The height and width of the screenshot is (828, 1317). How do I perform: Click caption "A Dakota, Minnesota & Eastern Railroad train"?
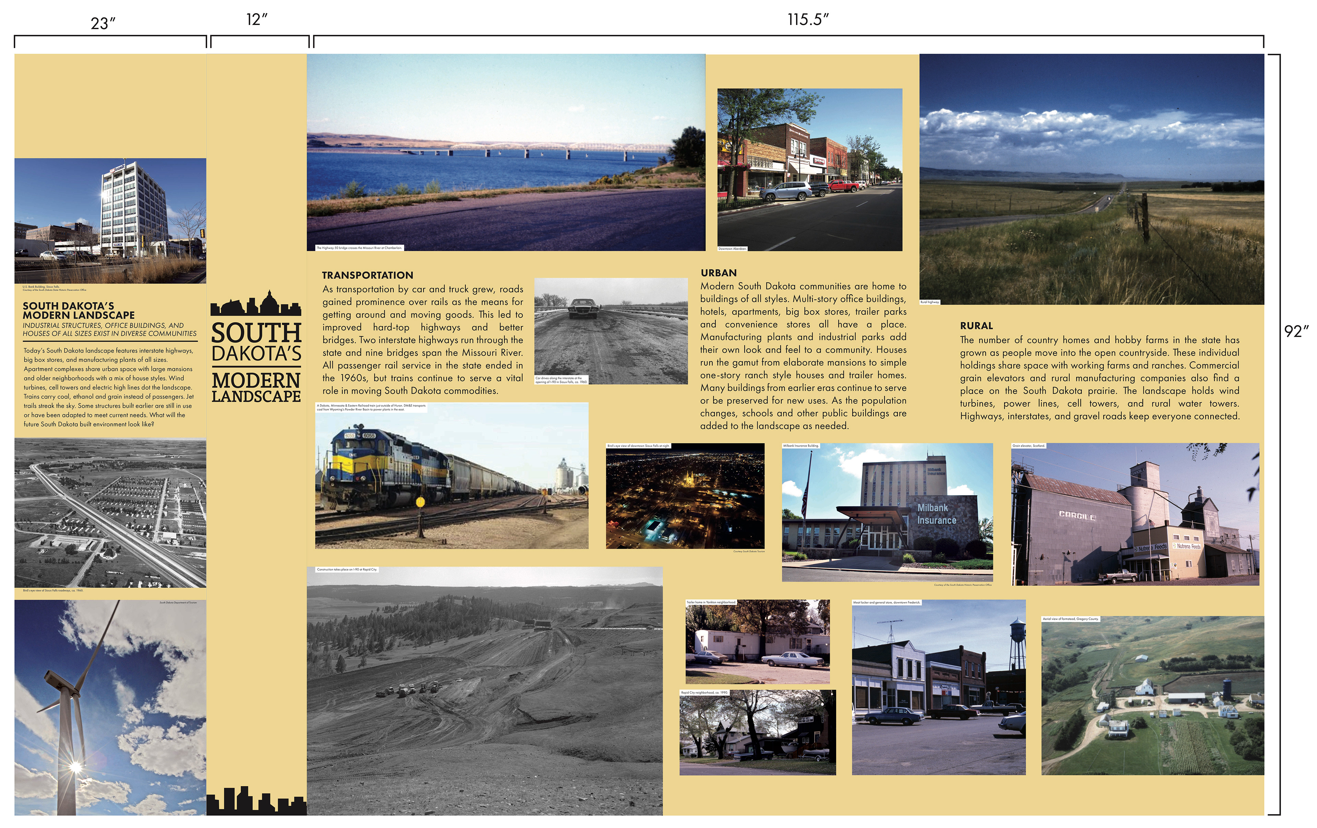(371, 407)
